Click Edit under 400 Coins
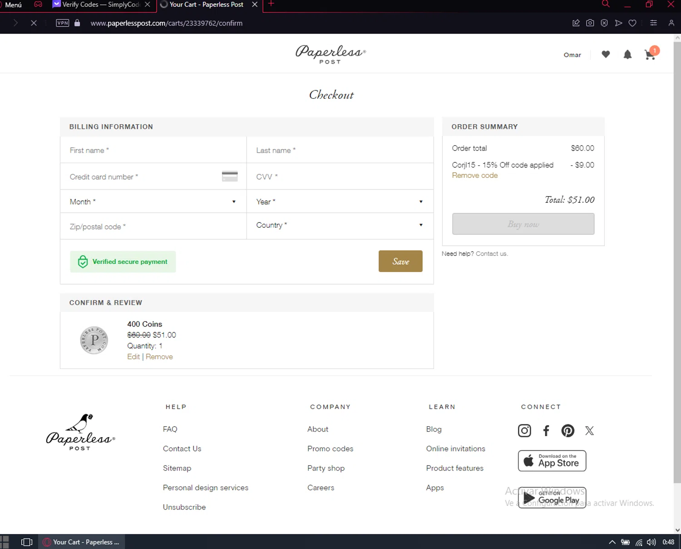This screenshot has height=549, width=681. [x=133, y=357]
